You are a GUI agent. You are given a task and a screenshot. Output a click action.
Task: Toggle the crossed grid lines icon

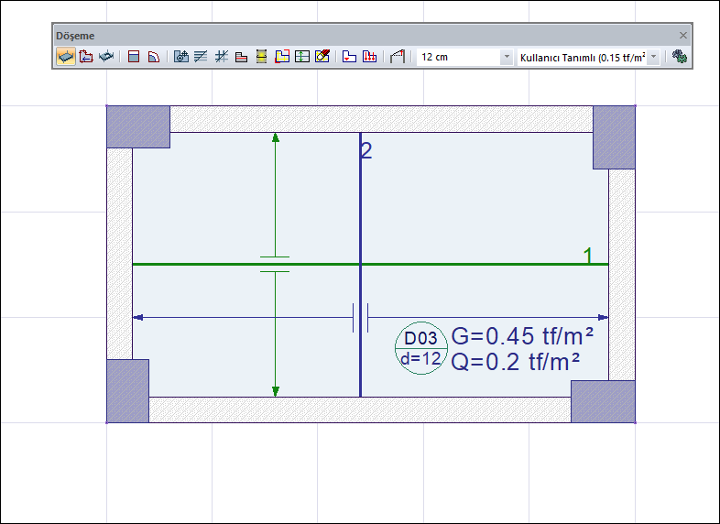pos(221,57)
